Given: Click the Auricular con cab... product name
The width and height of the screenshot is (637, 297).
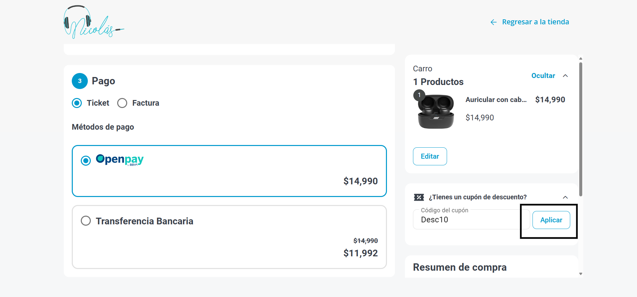Looking at the screenshot, I should coord(496,100).
